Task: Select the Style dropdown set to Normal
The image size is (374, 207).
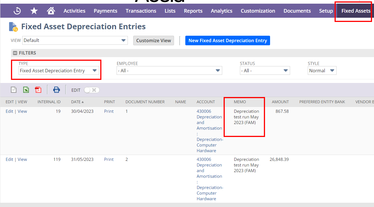Action: tap(322, 71)
